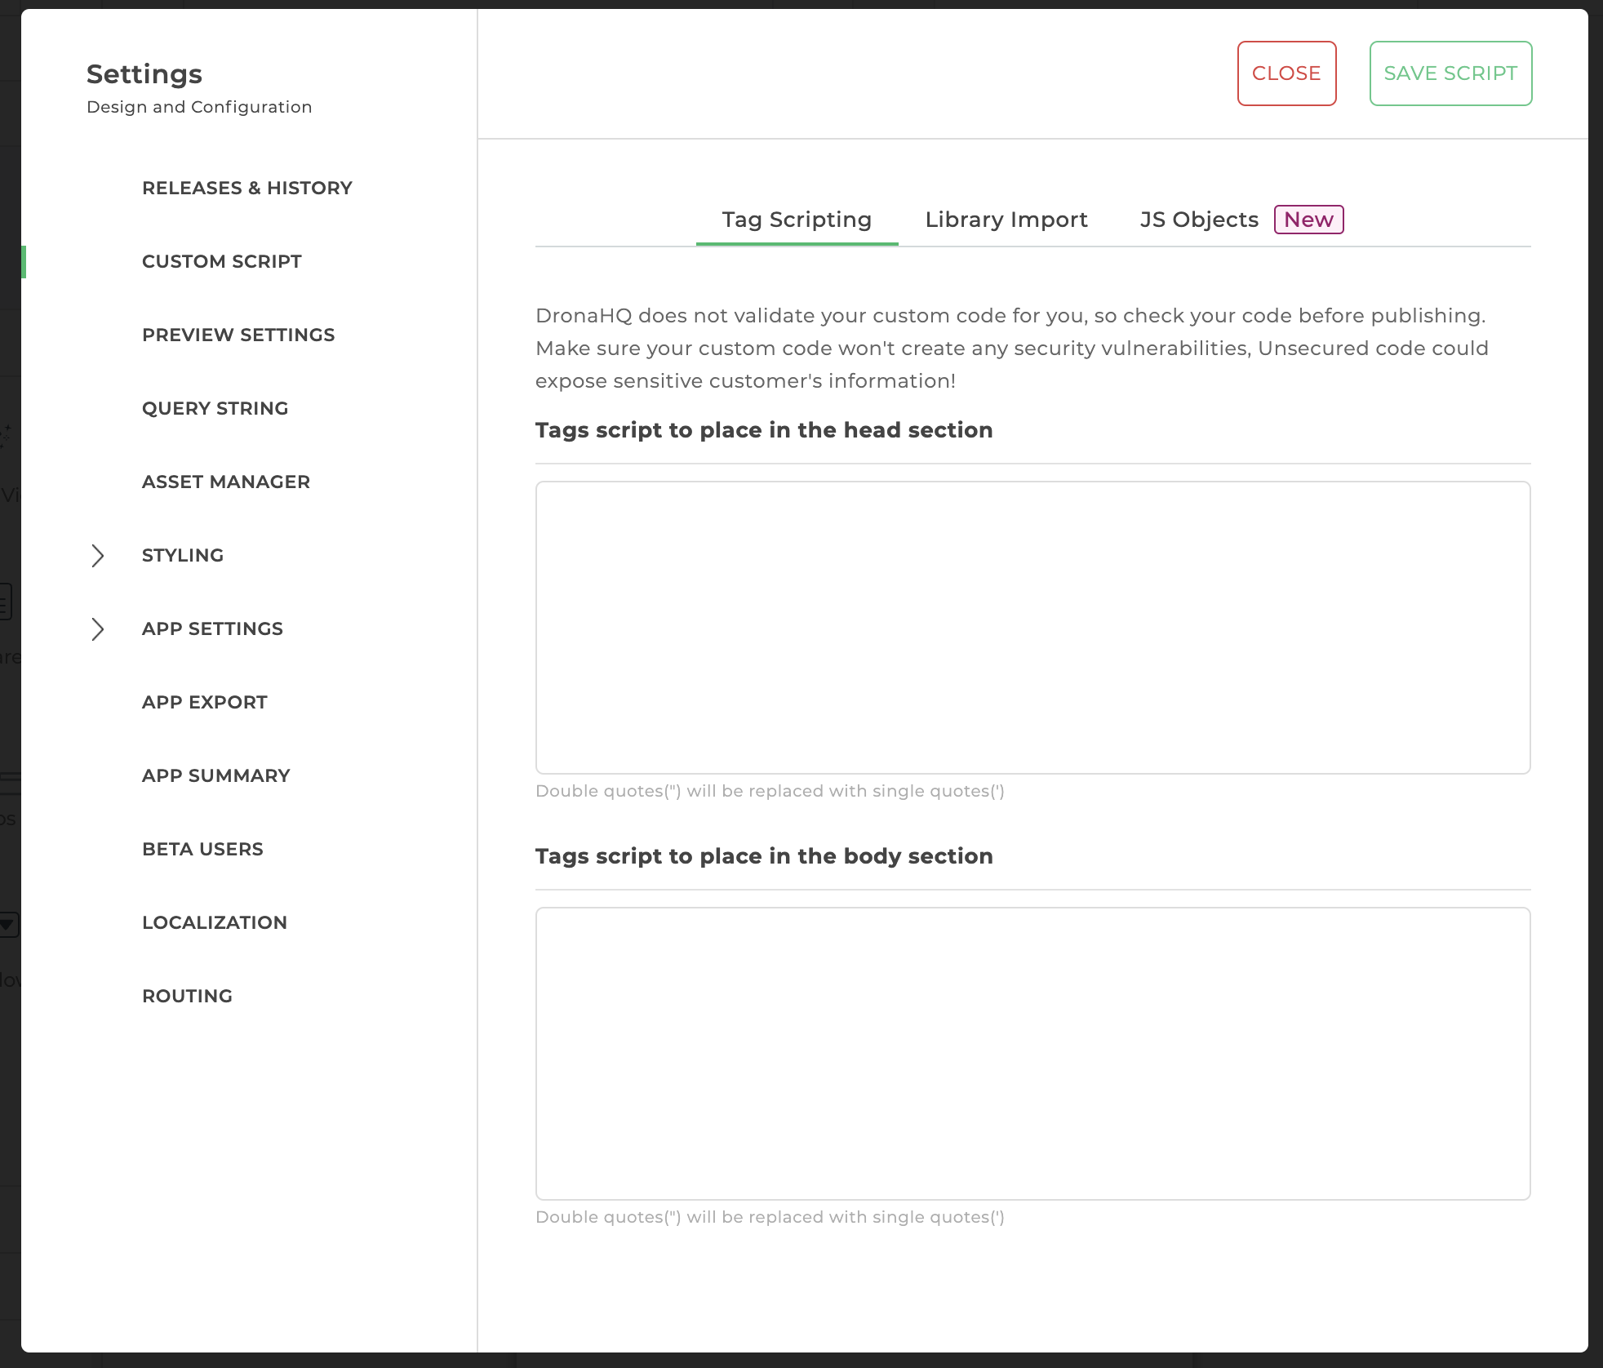Click the SAVE SCRIPT button

[x=1450, y=72]
